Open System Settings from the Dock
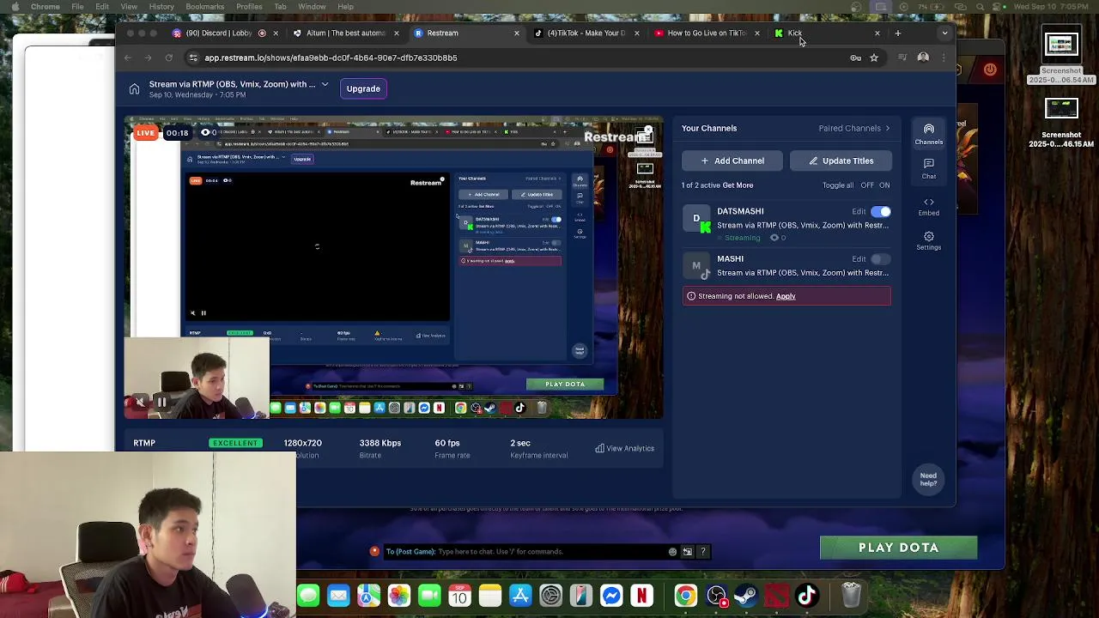The height and width of the screenshot is (618, 1099). point(550,596)
